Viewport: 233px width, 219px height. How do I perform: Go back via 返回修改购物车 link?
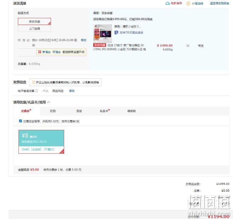219,3
